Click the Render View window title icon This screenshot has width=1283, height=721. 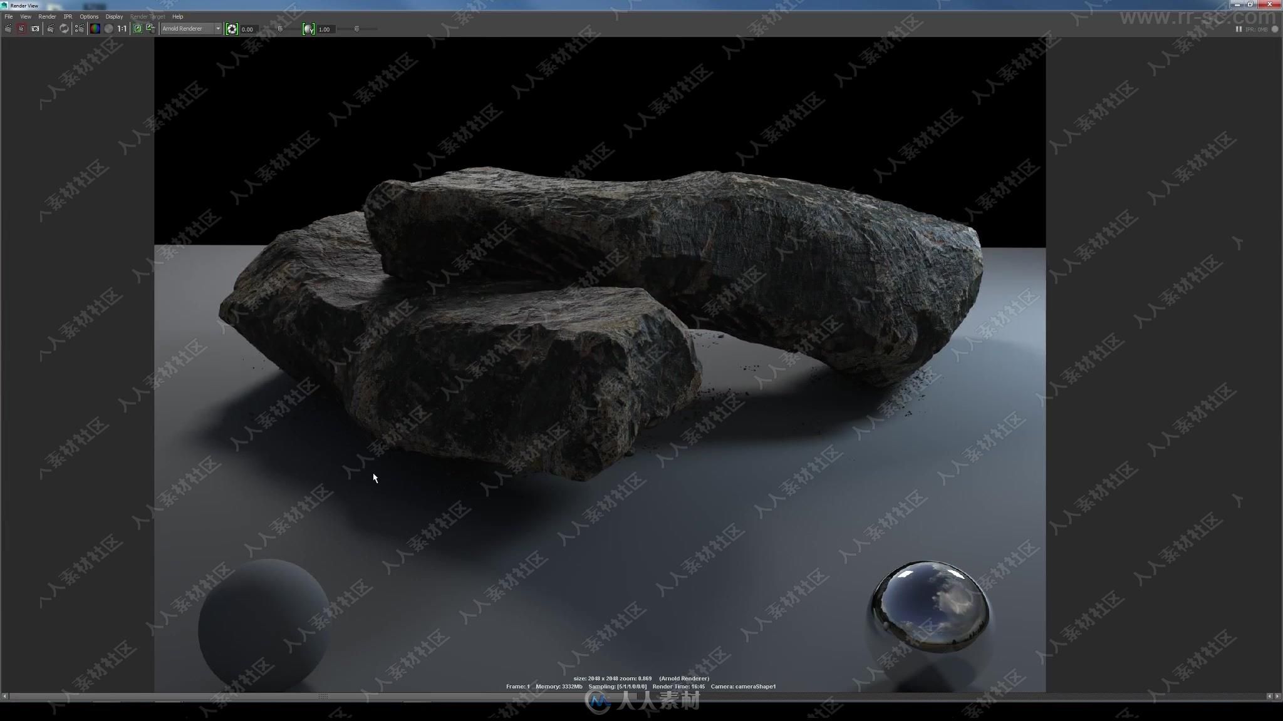pos(5,6)
